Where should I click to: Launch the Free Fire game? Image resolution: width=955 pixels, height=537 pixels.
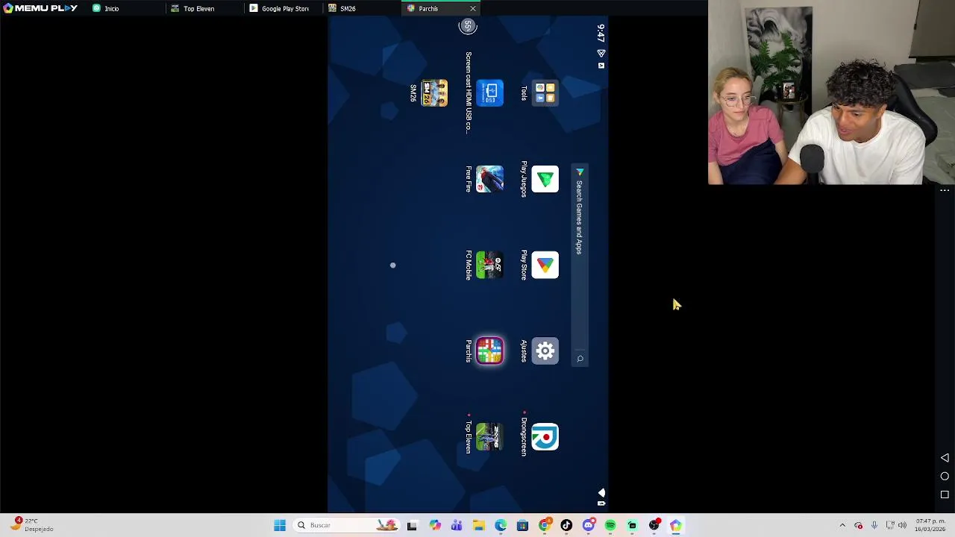click(489, 179)
